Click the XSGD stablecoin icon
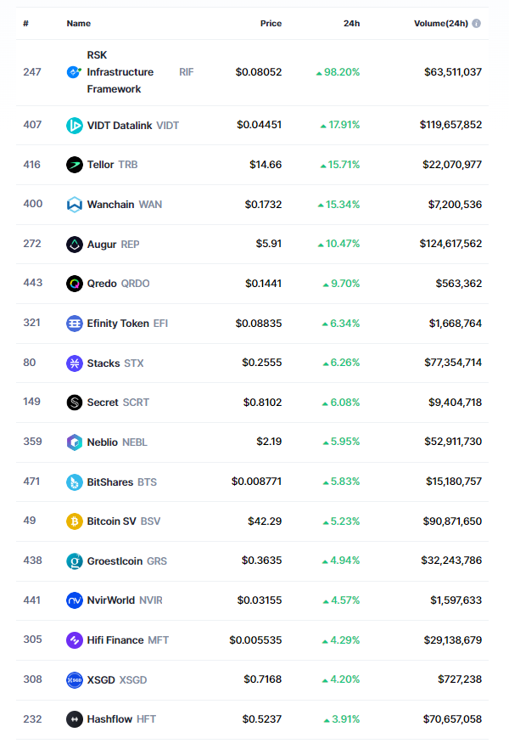The width and height of the screenshot is (509, 749). [x=75, y=680]
